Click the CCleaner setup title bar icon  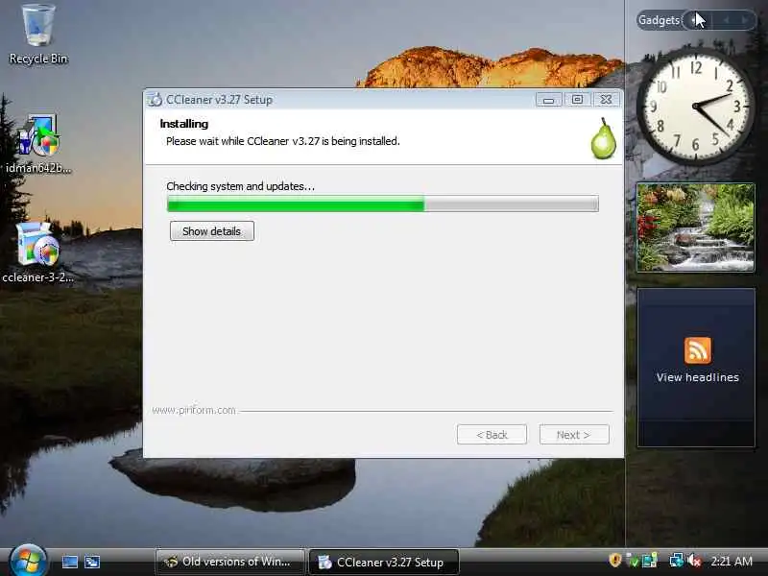pyautogui.click(x=155, y=100)
